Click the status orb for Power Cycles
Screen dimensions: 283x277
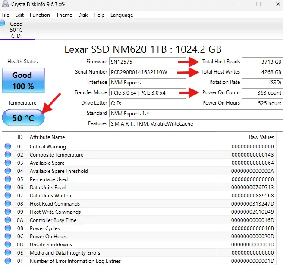[8, 228]
